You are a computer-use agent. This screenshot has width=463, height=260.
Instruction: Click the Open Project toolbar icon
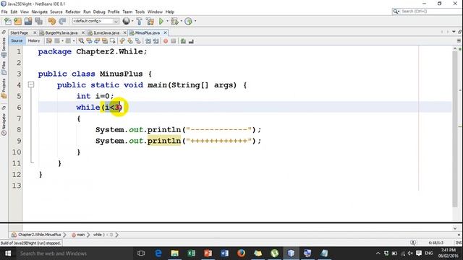coord(28,21)
